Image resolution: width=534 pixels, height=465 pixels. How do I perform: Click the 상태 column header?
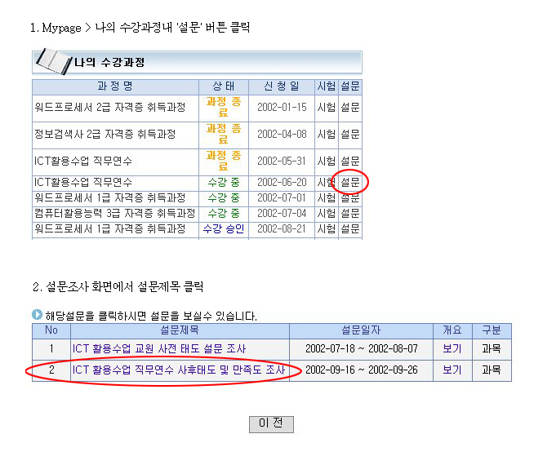pyautogui.click(x=224, y=86)
